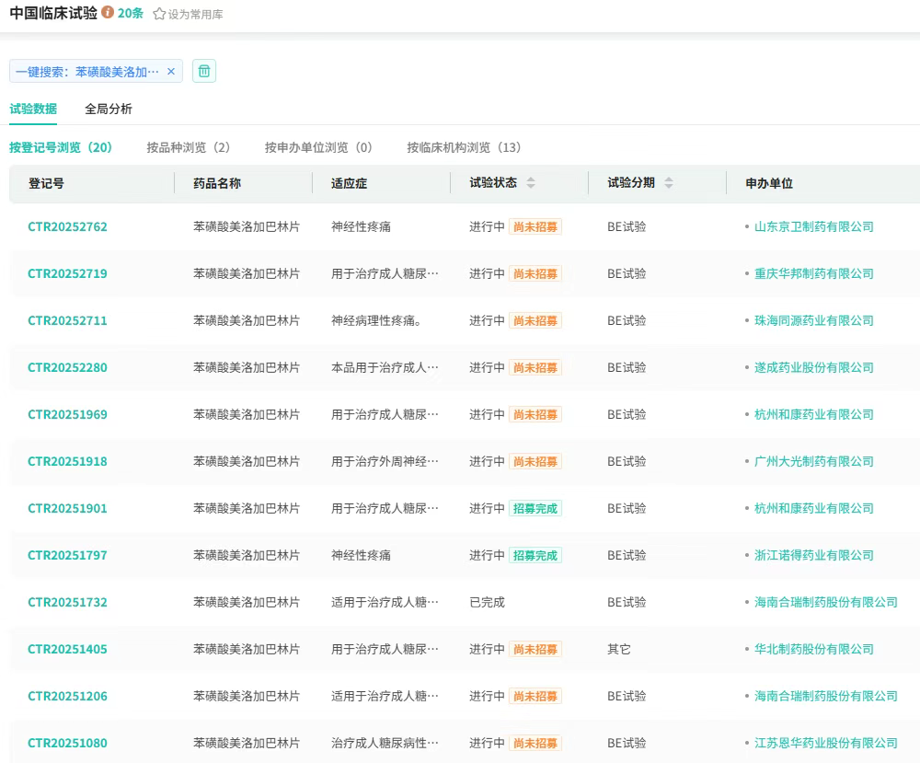Select 按登记号浏览 (20) view
The image size is (920, 763).
pos(61,147)
